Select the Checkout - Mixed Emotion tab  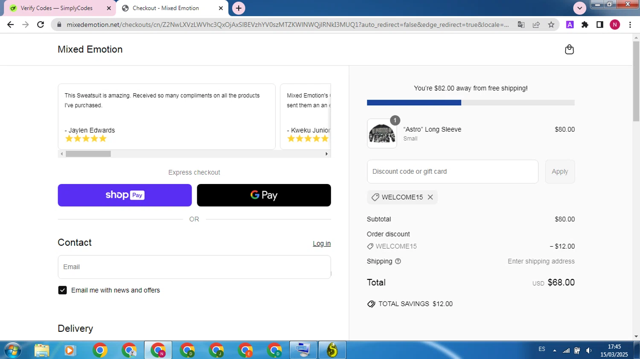coord(172,8)
